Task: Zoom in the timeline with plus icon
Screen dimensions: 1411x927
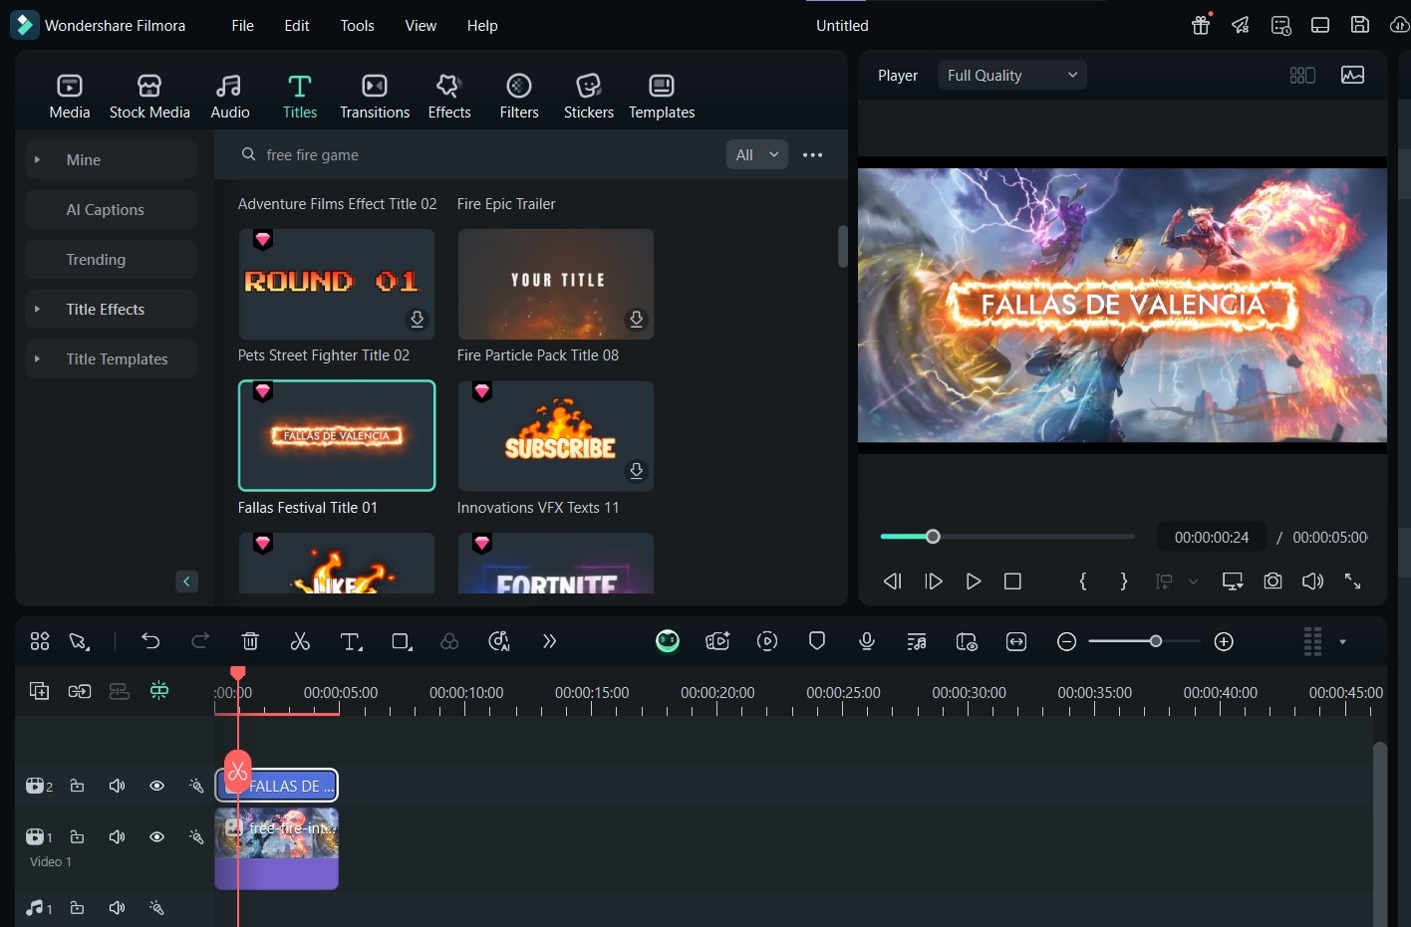Action: pos(1225,641)
